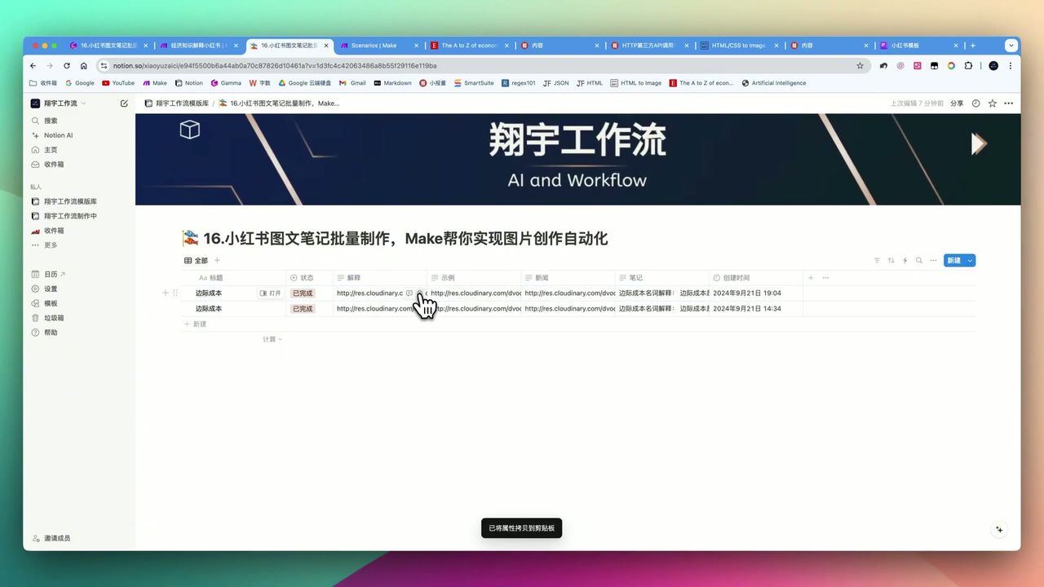Switch to the Scenarios | Make browser tab
1044x587 pixels.
[x=375, y=46]
